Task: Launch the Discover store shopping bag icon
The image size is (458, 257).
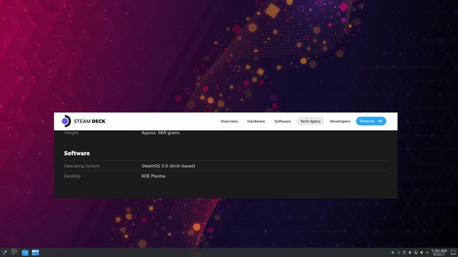Action: pos(25,253)
